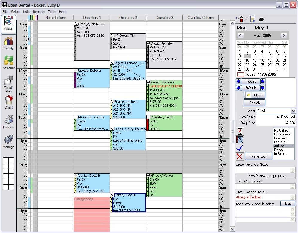Viewport: 298px width, 233px height.
Task: Print the appointment schedule
Action: click(261, 19)
